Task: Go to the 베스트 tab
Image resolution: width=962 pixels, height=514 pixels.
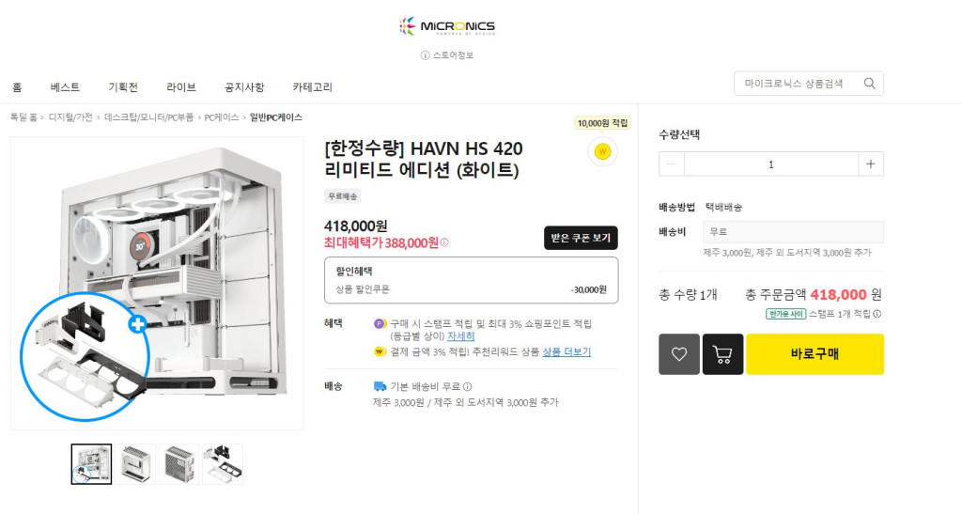Action: click(65, 87)
